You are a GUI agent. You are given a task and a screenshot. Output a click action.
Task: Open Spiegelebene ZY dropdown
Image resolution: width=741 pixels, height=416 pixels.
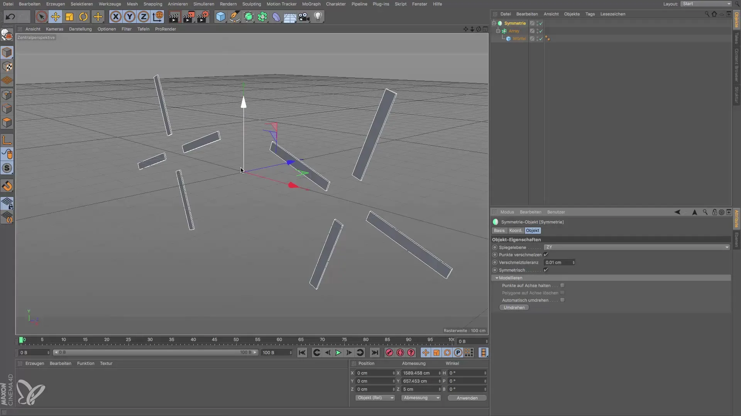[x=637, y=247]
